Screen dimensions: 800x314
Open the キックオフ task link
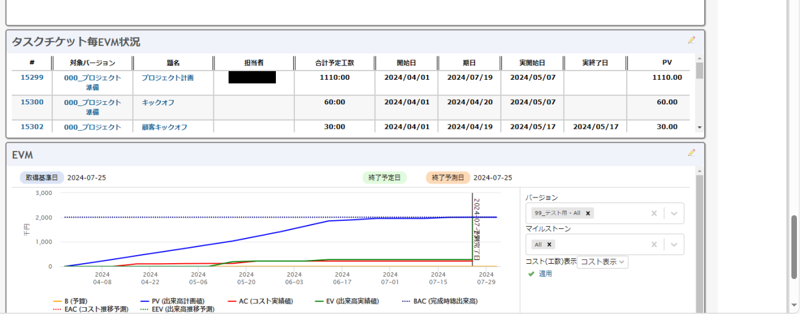(x=158, y=102)
